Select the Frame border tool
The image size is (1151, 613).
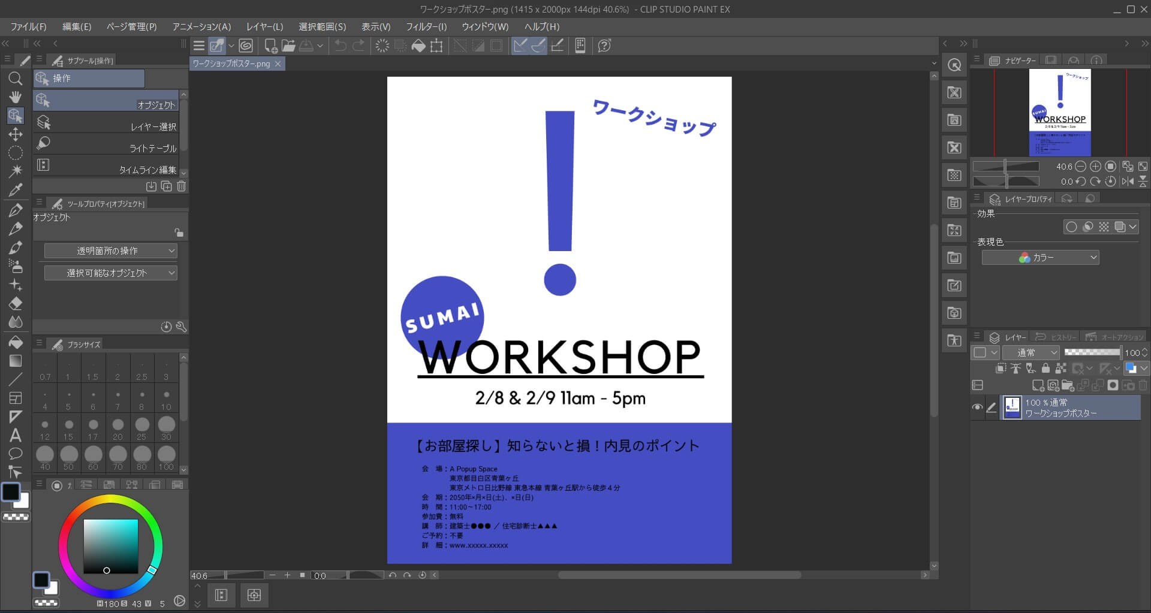click(x=16, y=398)
